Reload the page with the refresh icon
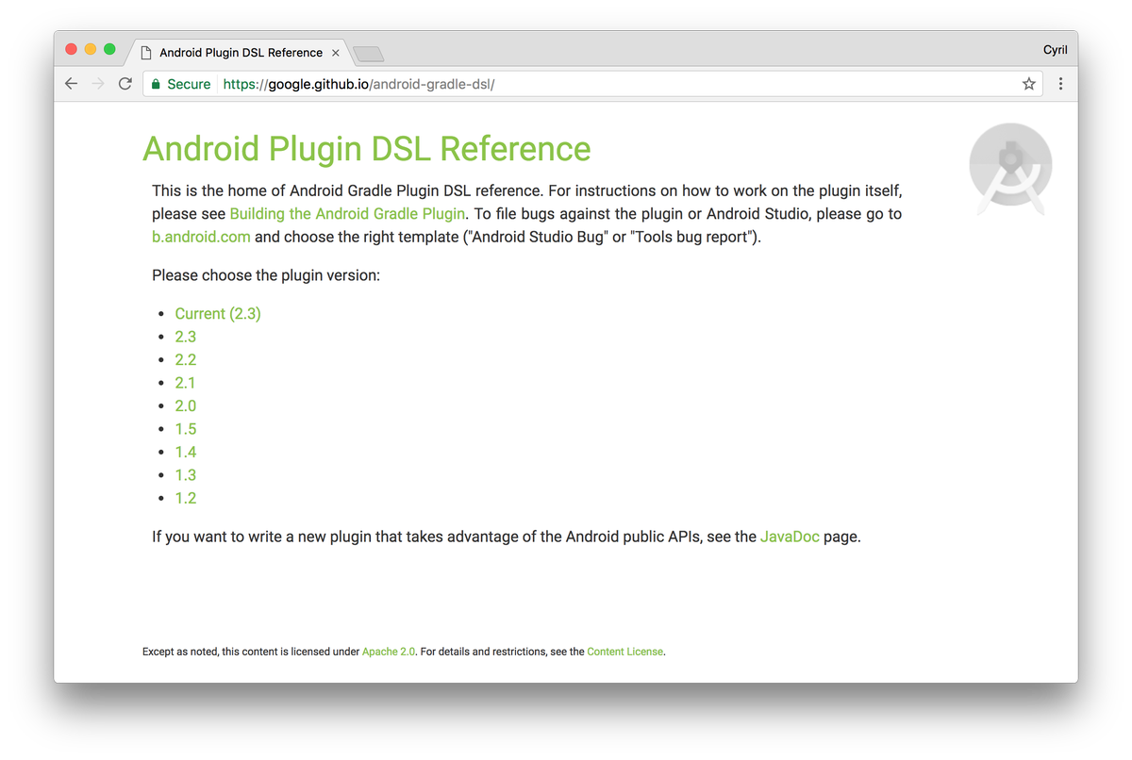 click(x=125, y=84)
